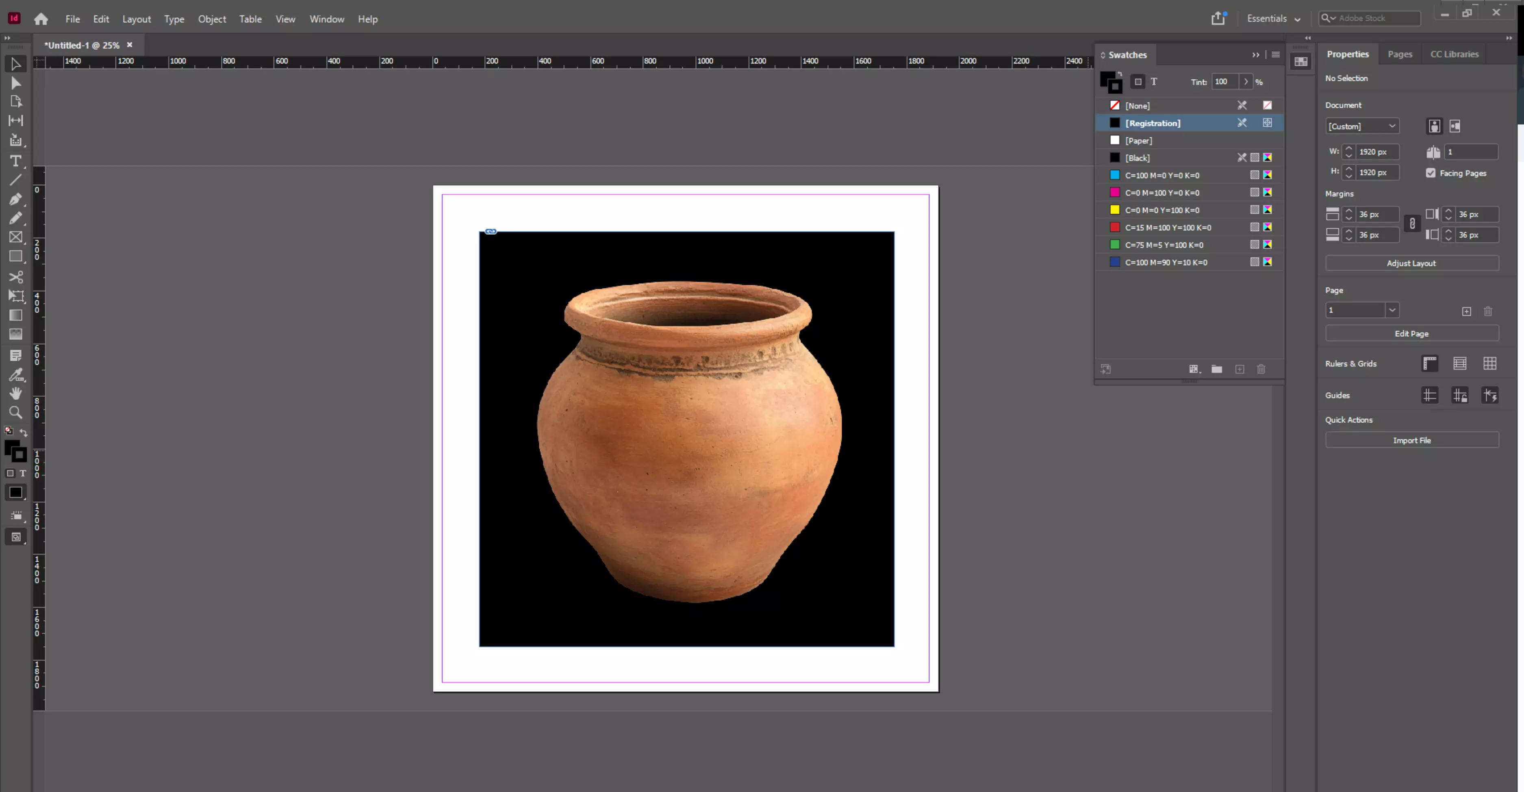This screenshot has width=1524, height=792.
Task: Open the document preset Custom dropdown
Action: pos(1362,126)
